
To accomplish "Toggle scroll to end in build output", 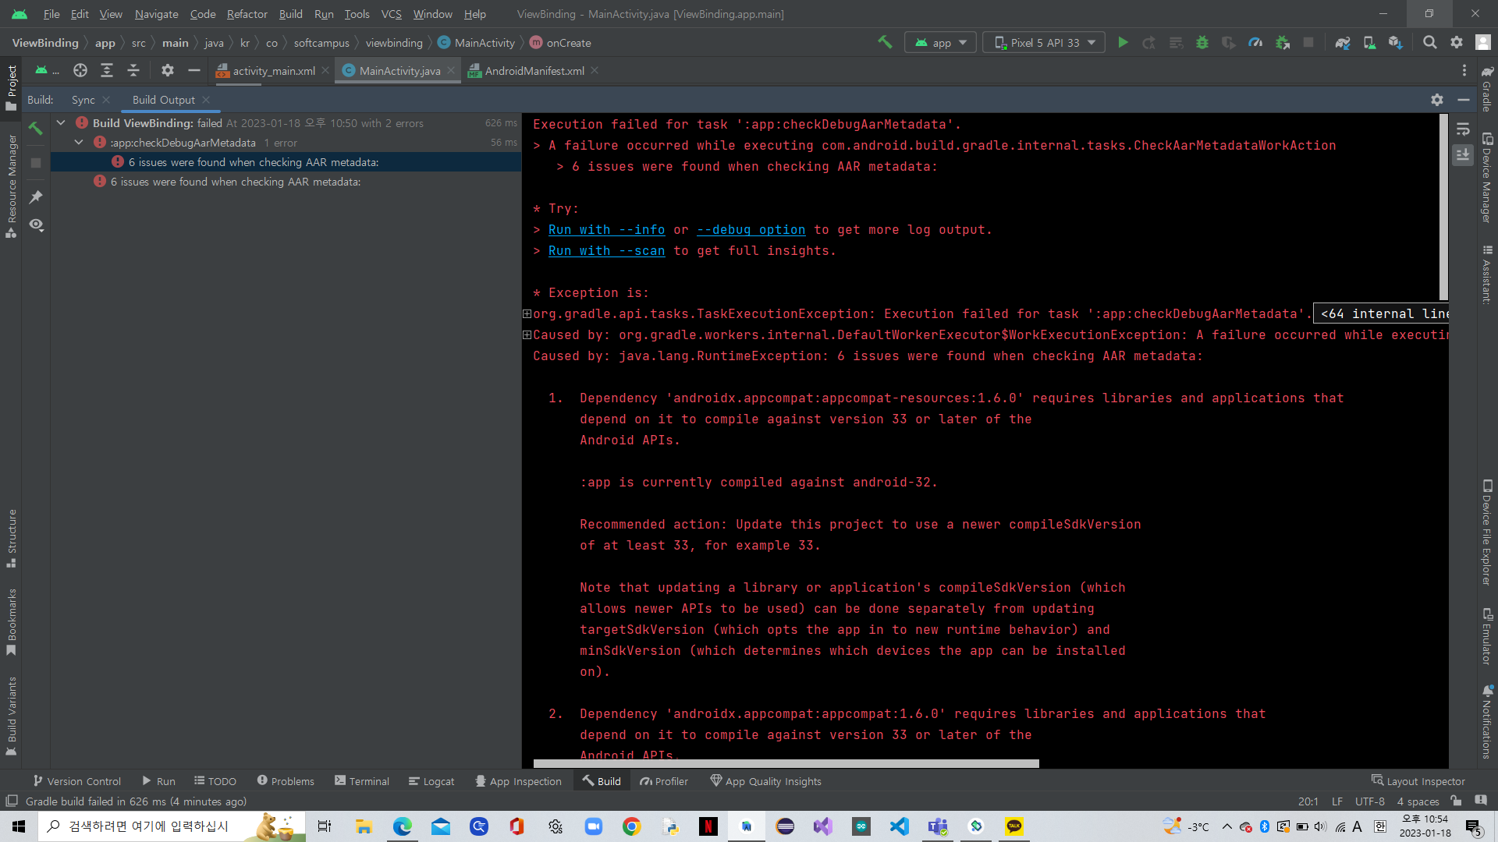I will (x=1463, y=155).
